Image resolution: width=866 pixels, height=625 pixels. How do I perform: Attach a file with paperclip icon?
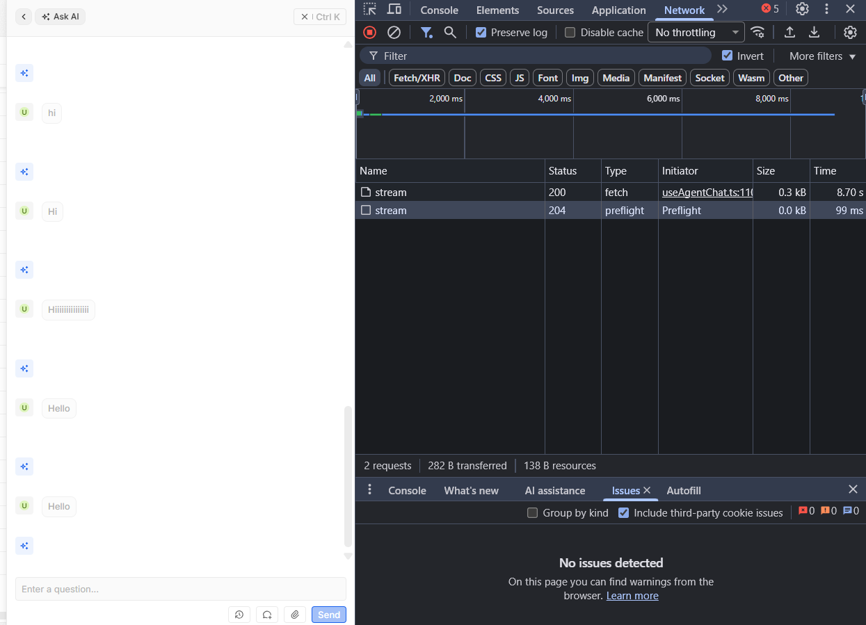[295, 615]
